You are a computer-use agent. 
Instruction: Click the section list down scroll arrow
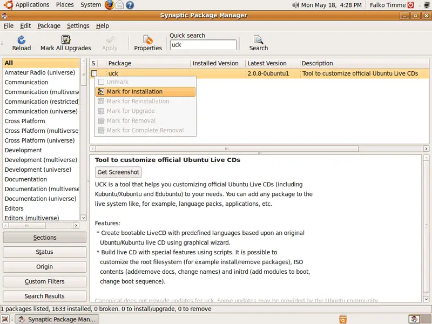pyautogui.click(x=84, y=218)
